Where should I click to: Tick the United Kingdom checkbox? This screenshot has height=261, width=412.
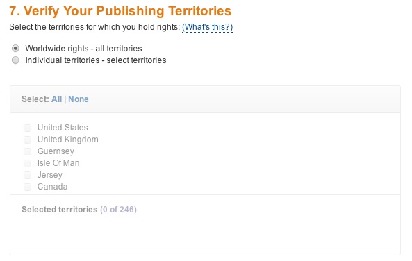27,140
